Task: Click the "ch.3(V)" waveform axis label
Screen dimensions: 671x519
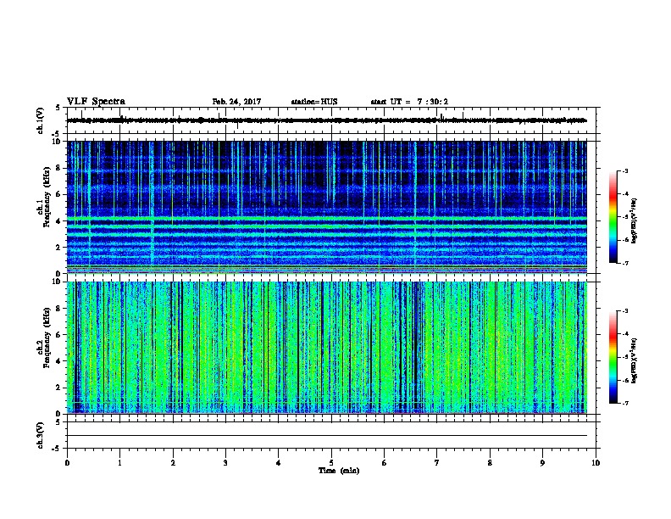Action: click(41, 435)
